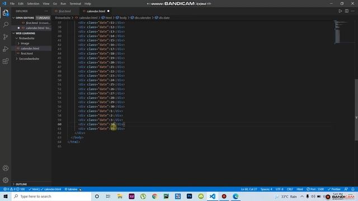
Task: Select calender.html in Open Editors list
Action: (35, 28)
